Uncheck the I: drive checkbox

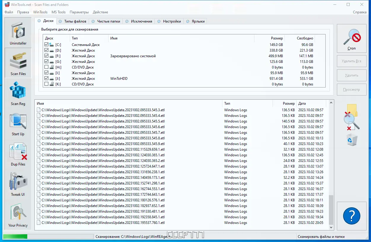tap(46, 73)
